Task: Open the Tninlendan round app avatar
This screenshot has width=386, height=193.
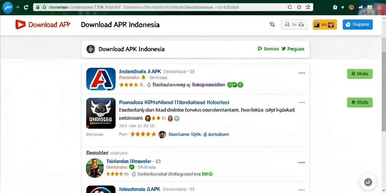Action: click(x=95, y=168)
